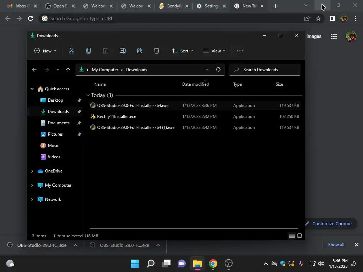Open OBS Studio from taskbar

(x=229, y=263)
